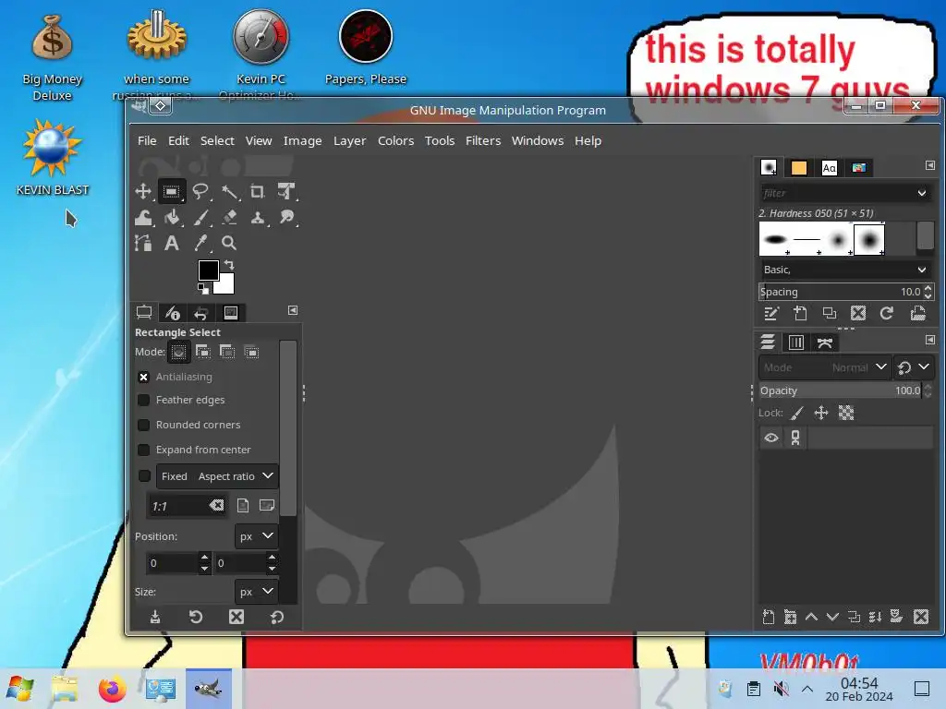
Task: Open the Windows menu
Action: coord(538,140)
